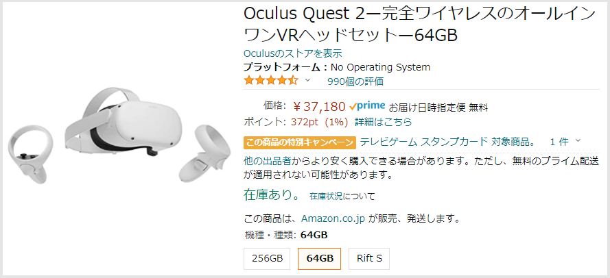Choose the Rift S variant

click(x=369, y=259)
